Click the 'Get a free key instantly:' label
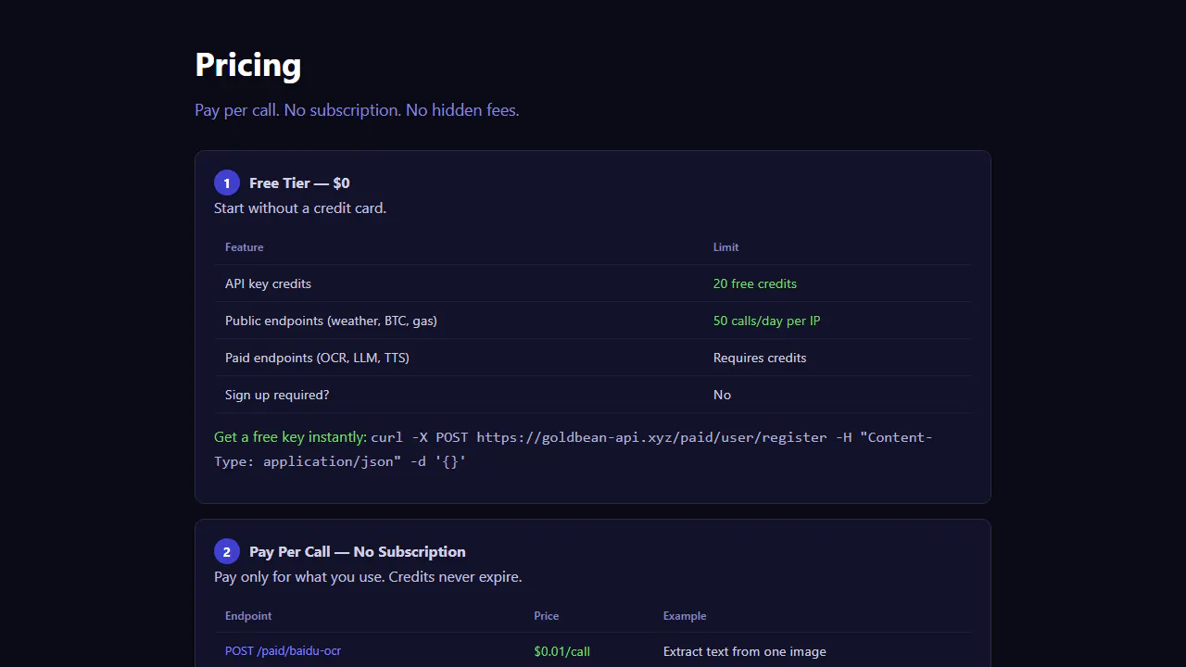 point(290,437)
